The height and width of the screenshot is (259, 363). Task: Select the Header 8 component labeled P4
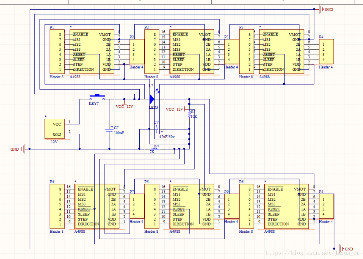[57, 206]
